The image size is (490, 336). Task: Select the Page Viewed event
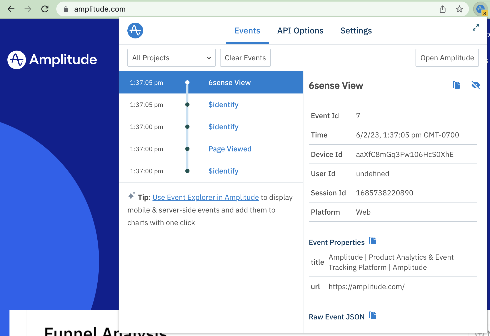coord(230,149)
